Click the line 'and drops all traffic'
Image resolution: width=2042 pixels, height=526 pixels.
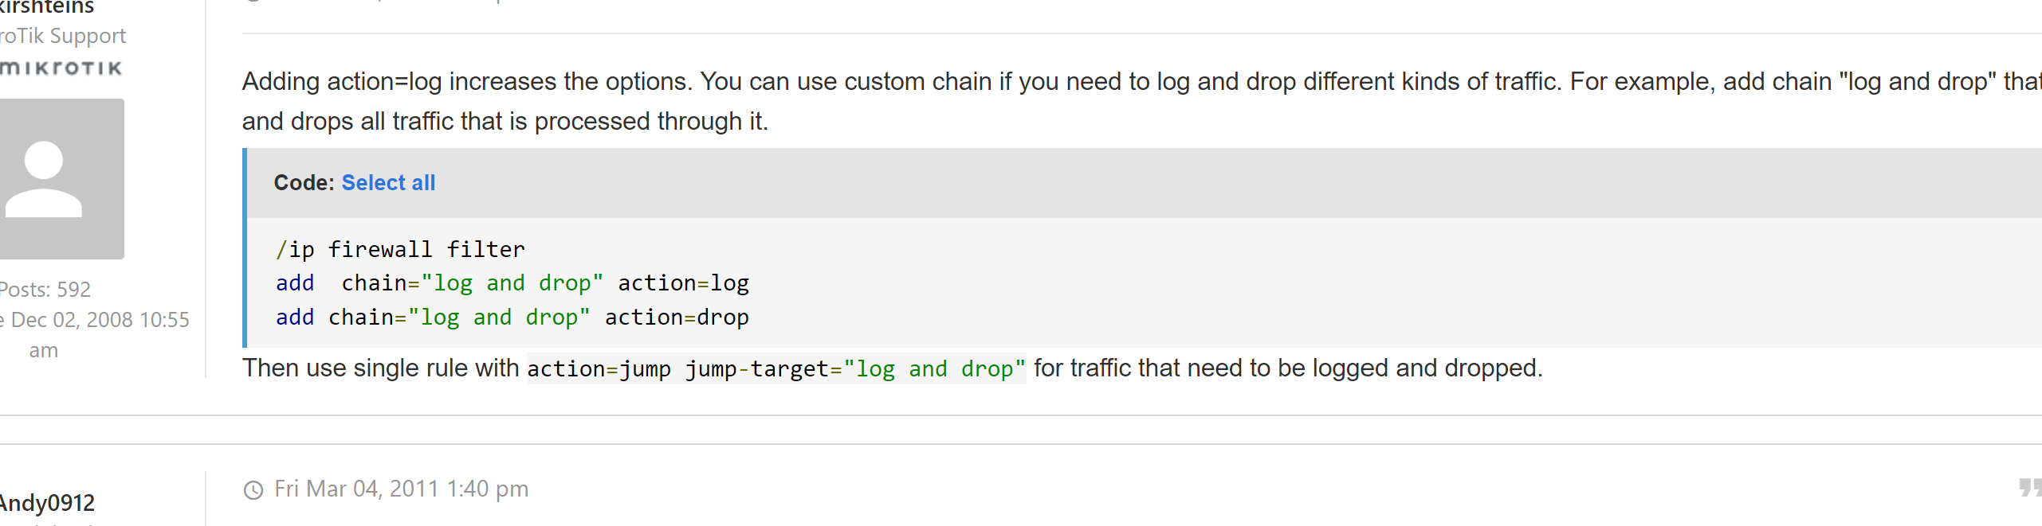[x=505, y=121]
